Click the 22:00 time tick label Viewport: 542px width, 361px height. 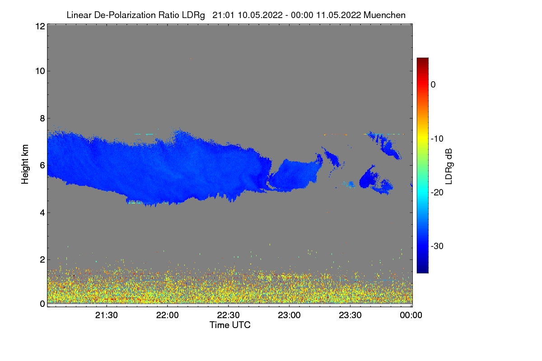click(x=168, y=315)
